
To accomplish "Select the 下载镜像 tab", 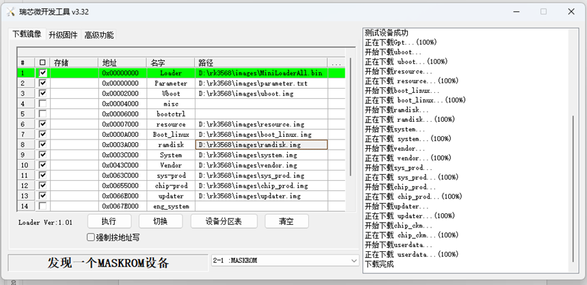I will 27,34.
